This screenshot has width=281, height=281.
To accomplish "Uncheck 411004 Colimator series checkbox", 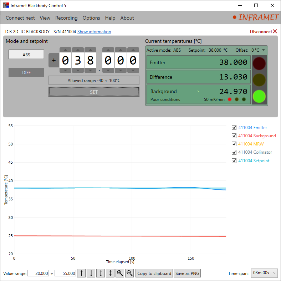I will 234,152.
